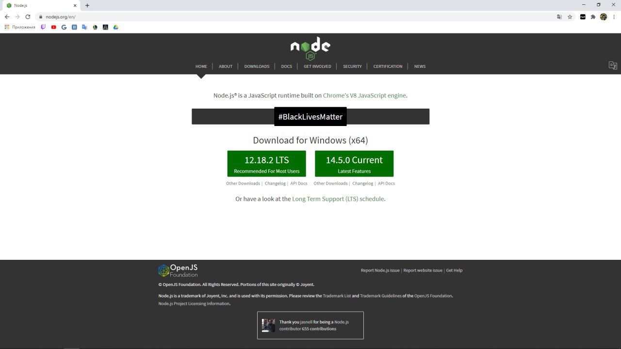Click the '655 contributions' text
Viewport: 621px width, 349px height.
pyautogui.click(x=319, y=329)
